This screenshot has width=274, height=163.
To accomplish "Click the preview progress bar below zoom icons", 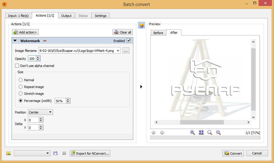I will tap(205, 138).
